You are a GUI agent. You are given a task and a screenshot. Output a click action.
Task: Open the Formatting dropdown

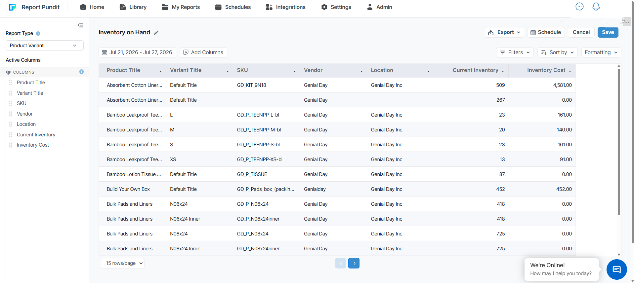pyautogui.click(x=601, y=53)
